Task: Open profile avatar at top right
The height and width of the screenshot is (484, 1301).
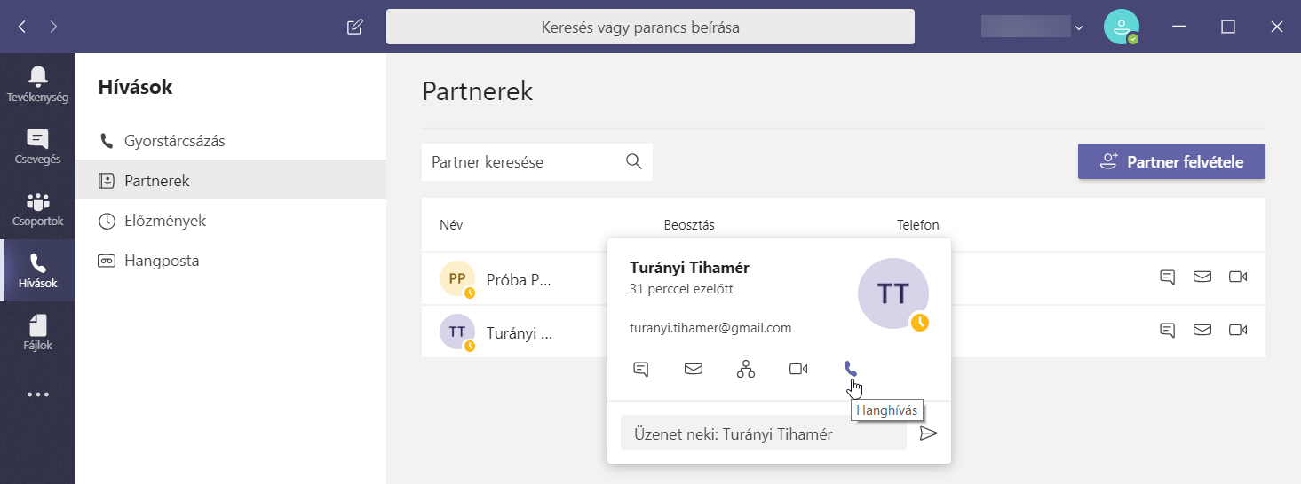Action: pos(1121,27)
